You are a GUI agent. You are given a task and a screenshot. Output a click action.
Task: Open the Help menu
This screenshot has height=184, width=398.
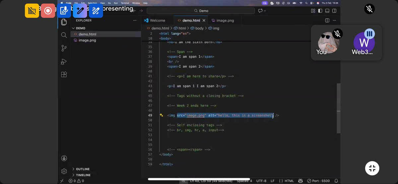pos(145,3)
